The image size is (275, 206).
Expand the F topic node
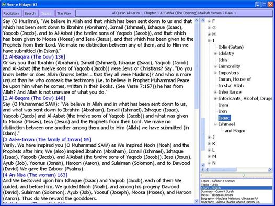pos(209,21)
